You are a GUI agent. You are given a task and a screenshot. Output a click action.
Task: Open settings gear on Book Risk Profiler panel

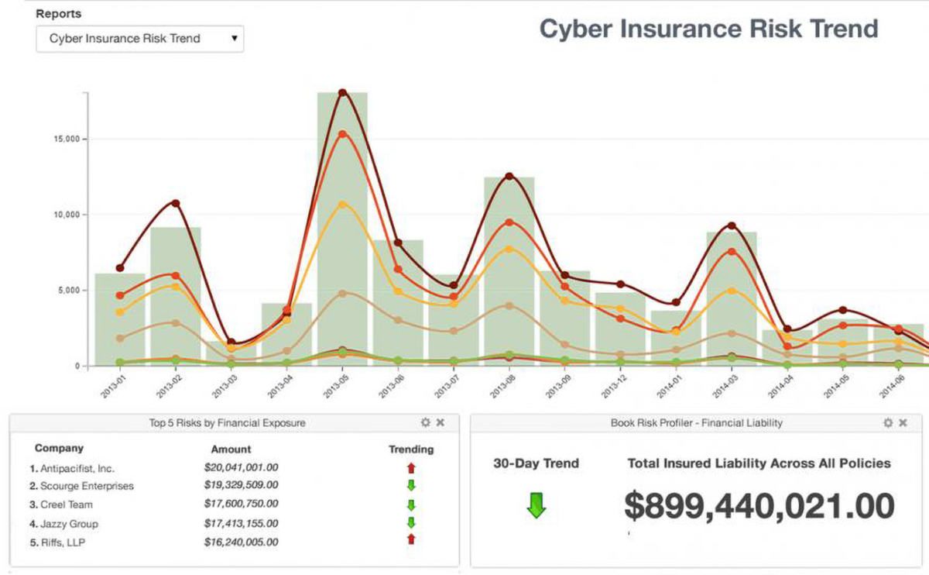point(887,423)
